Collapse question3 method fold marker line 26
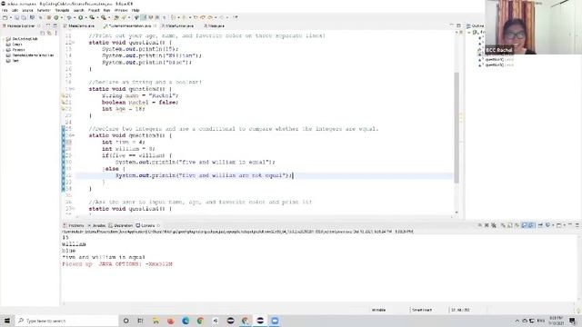The image size is (582, 327). click(x=73, y=135)
